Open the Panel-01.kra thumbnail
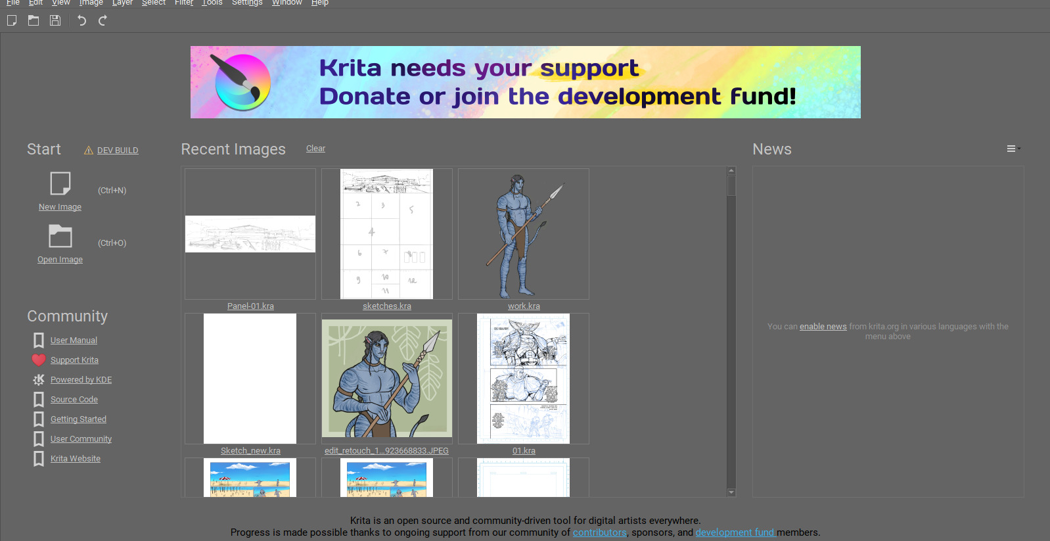 [x=250, y=234]
